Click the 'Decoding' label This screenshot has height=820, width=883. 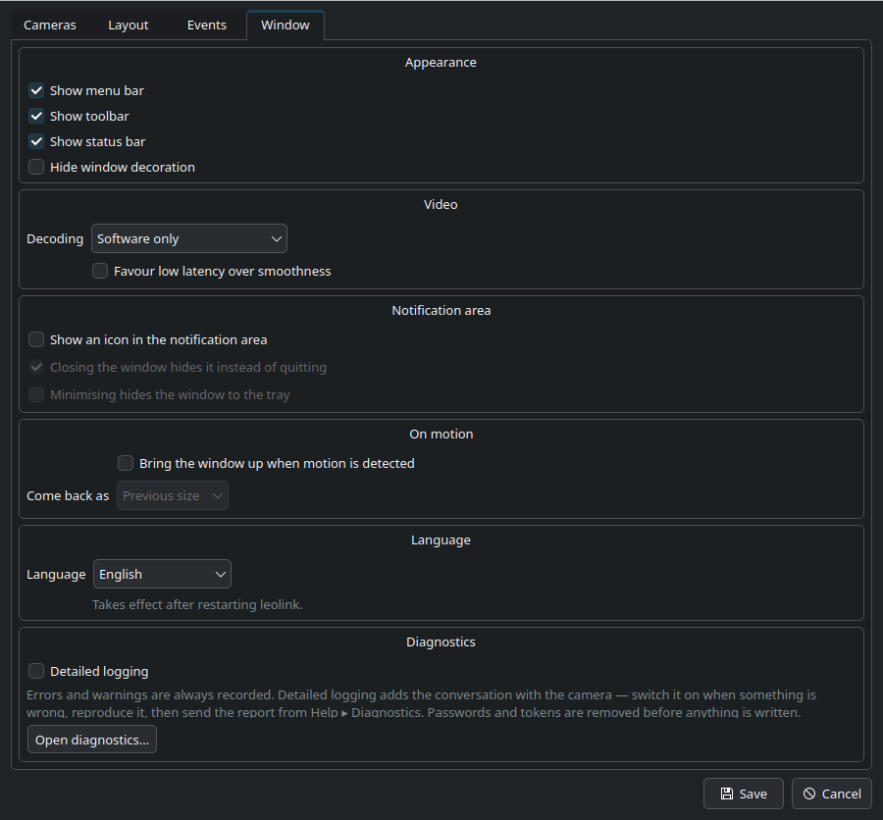tap(55, 238)
